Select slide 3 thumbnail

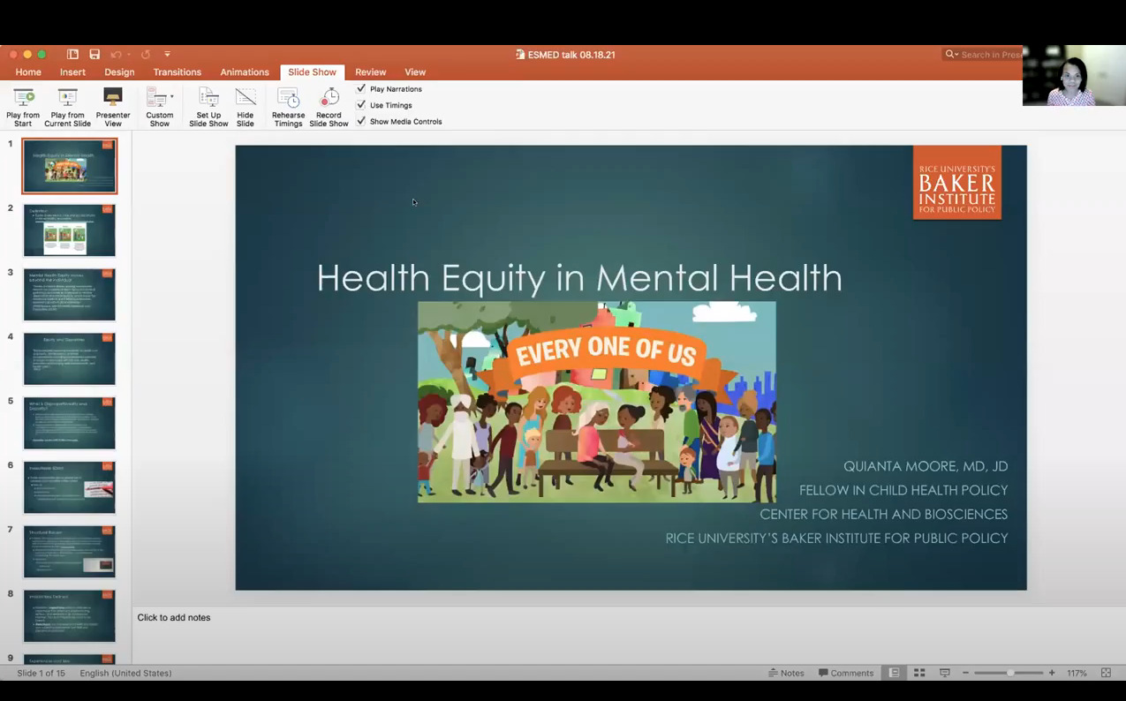(x=70, y=295)
